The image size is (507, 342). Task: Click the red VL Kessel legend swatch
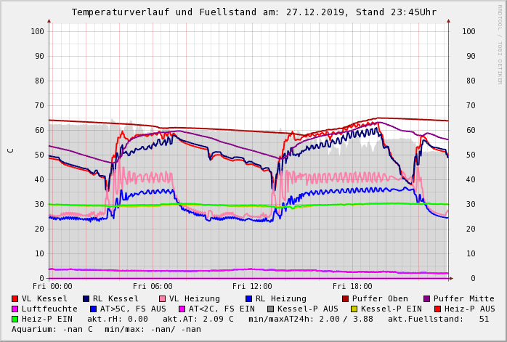(15, 298)
